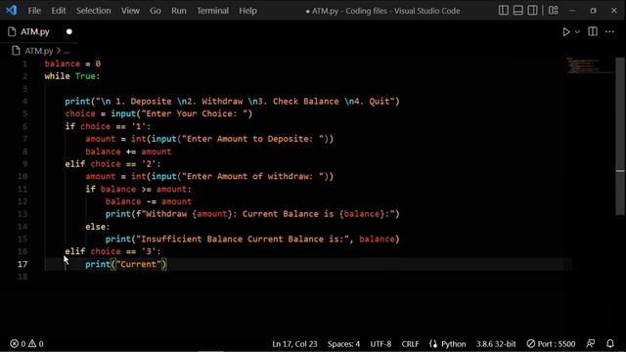Click the 'Enter Amount to Deposite' string
Viewport: 626px width, 352px height.
point(252,139)
